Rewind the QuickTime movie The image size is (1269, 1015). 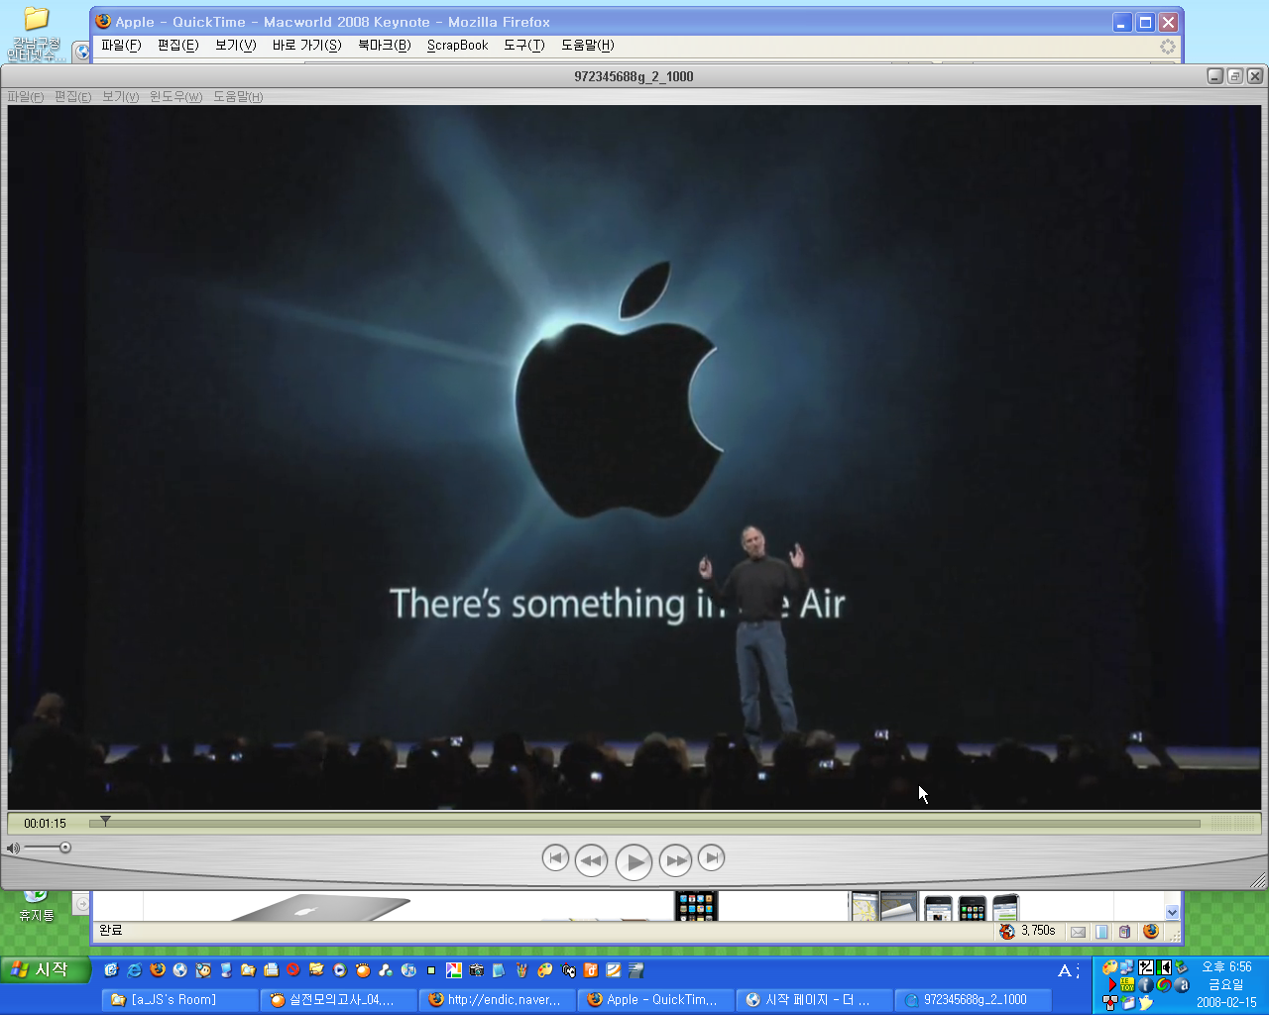[x=591, y=860]
